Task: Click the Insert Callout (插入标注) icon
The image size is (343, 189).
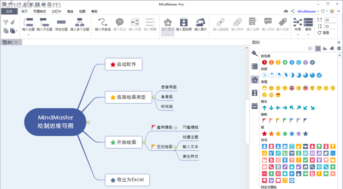Action: (x=120, y=22)
